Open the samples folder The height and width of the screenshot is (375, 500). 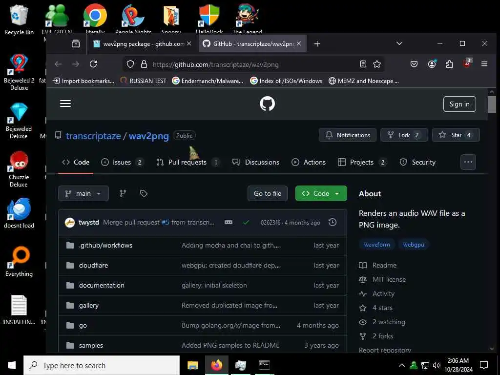point(91,345)
